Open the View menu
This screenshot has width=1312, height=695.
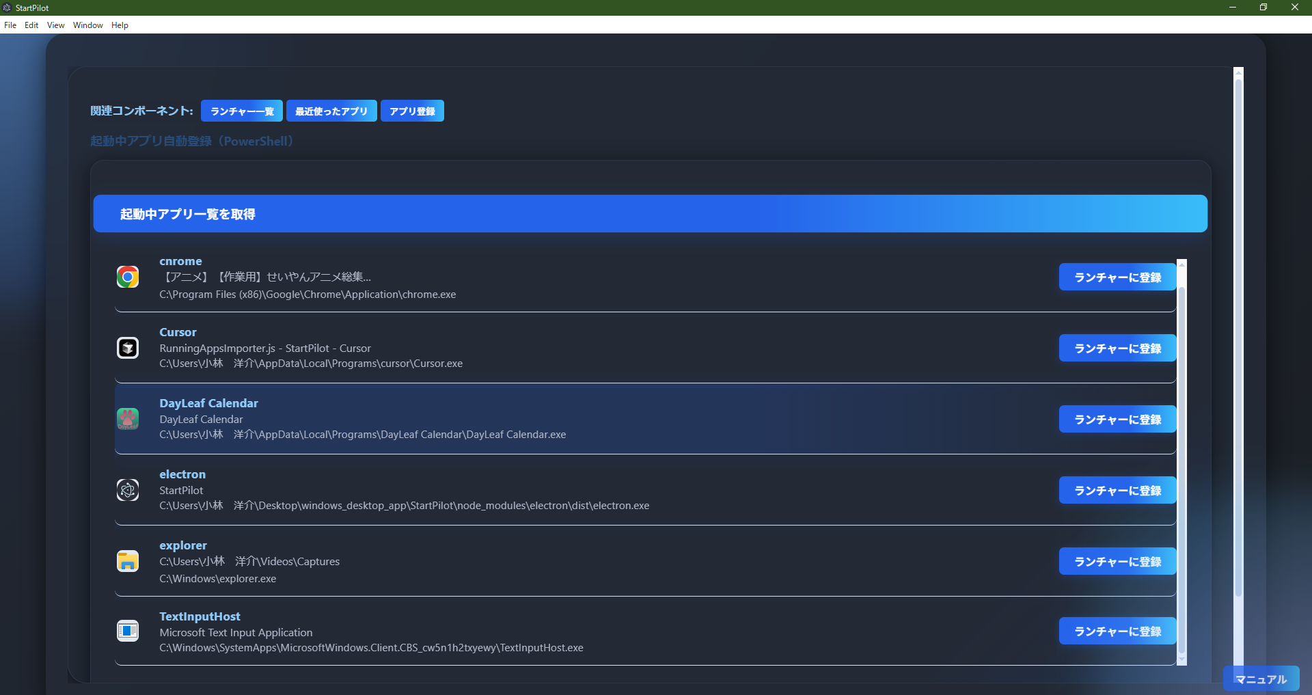click(x=55, y=25)
